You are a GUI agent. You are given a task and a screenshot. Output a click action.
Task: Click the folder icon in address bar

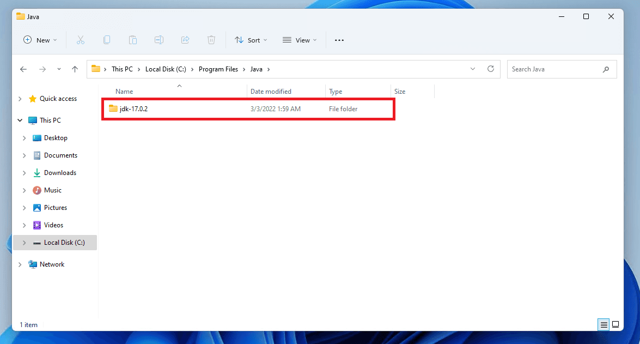click(96, 69)
